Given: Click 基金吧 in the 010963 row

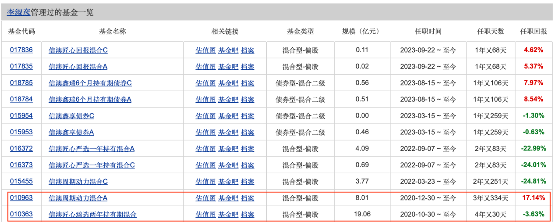Looking at the screenshot, I should 228,198.
